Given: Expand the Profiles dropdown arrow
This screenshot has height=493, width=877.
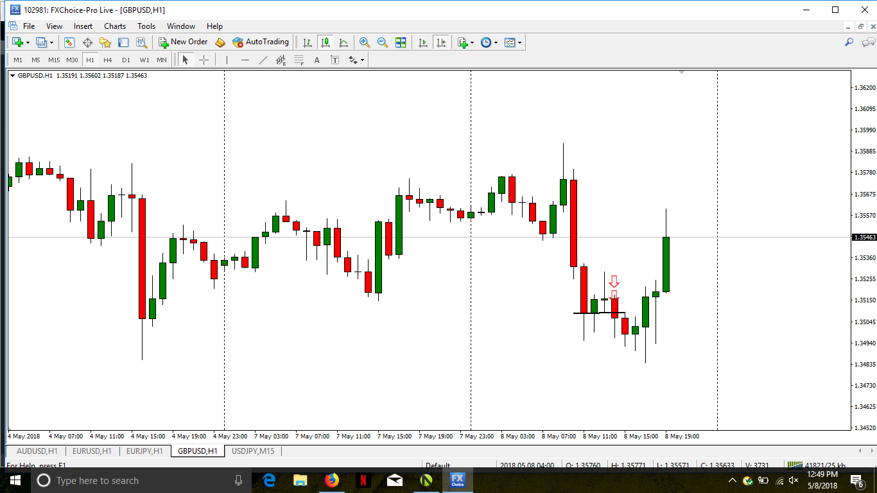Looking at the screenshot, I should (x=51, y=43).
